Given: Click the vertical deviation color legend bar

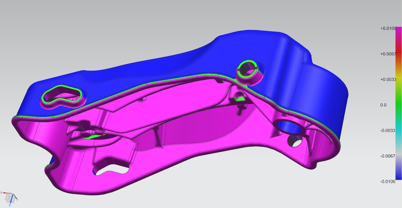Looking at the screenshot, I should 399,103.
